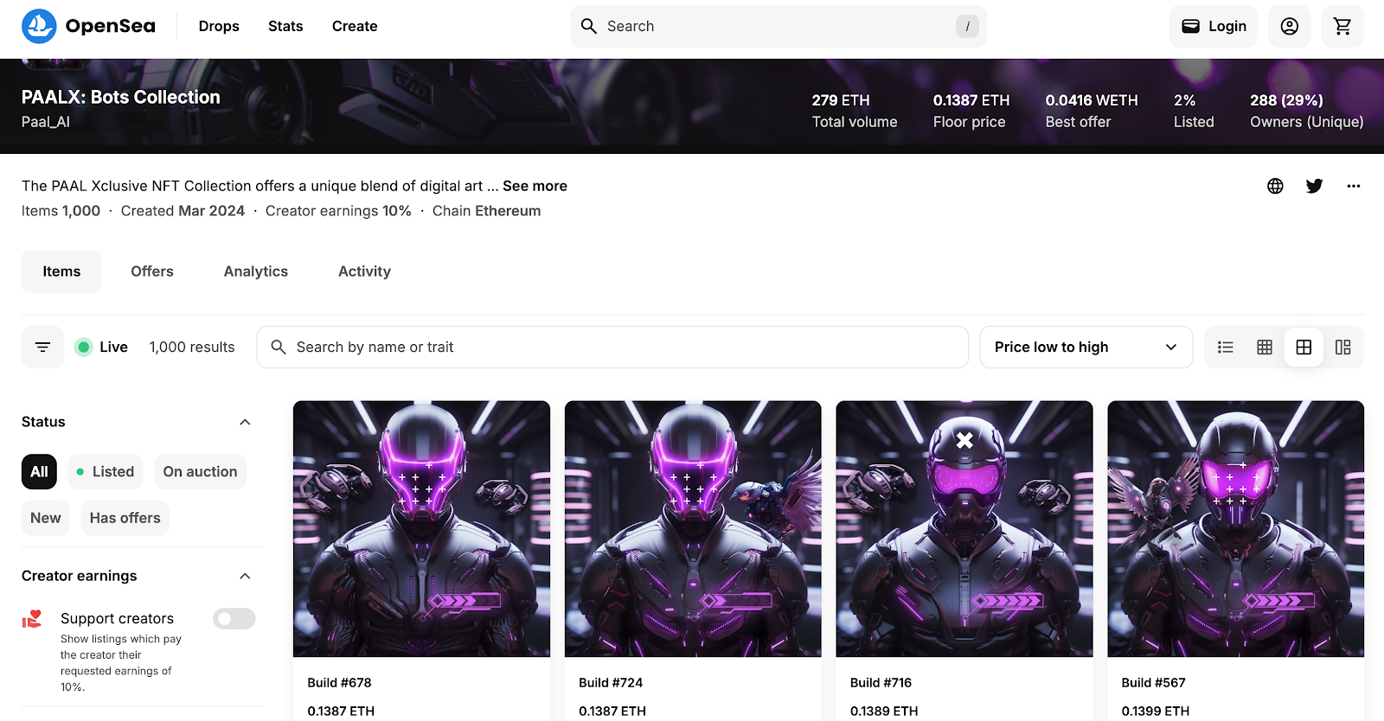Click the Support creators heart-hand icon

(x=32, y=619)
